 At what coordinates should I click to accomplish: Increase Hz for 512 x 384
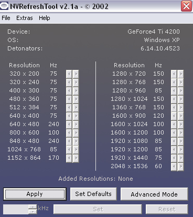pyautogui.click(x=76, y=108)
